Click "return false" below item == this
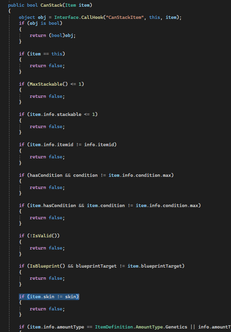 coord(47,66)
